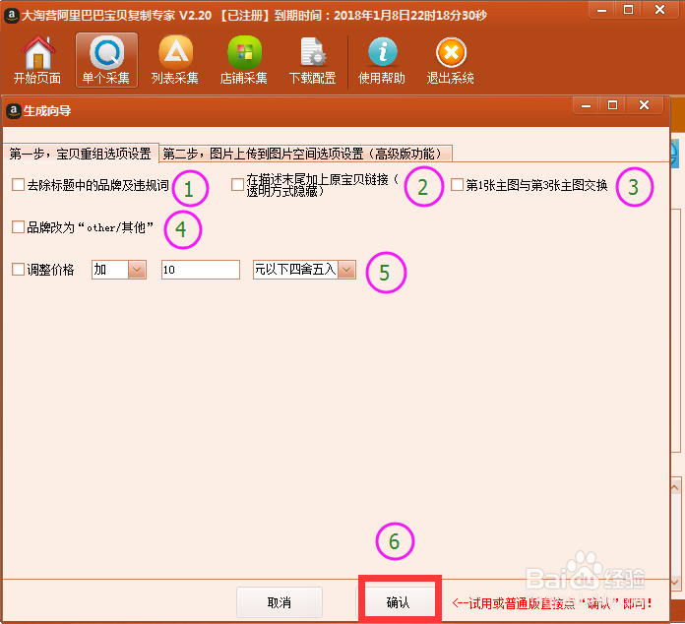Enable 在描述末尾加上原宝贝链接 checkbox
The image size is (685, 624).
coord(237,185)
